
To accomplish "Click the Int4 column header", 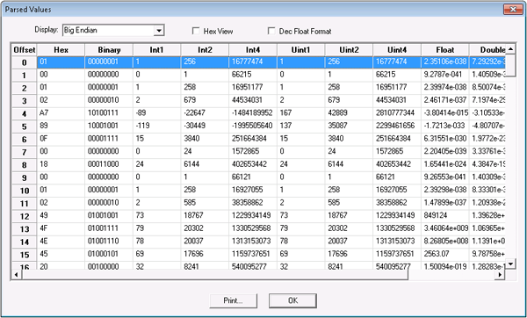I will pyautogui.click(x=253, y=50).
